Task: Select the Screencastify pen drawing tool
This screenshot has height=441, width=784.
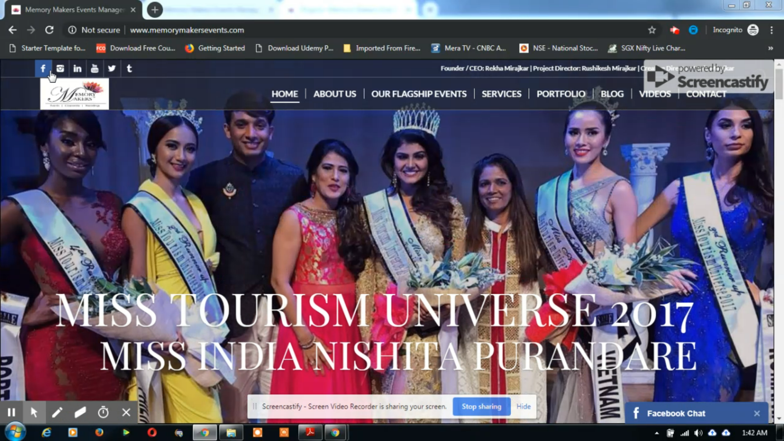Action: tap(57, 412)
